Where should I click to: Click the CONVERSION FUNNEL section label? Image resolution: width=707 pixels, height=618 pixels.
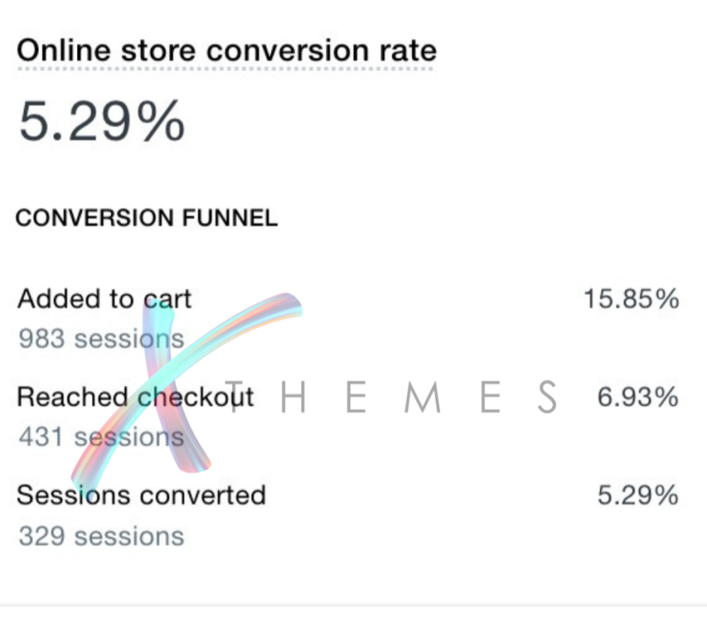(147, 218)
